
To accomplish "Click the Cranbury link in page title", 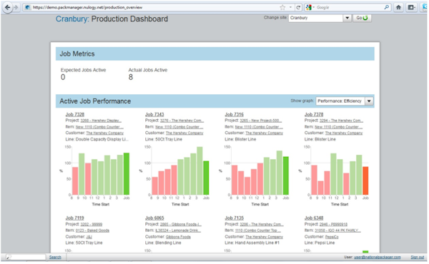I will (72, 19).
